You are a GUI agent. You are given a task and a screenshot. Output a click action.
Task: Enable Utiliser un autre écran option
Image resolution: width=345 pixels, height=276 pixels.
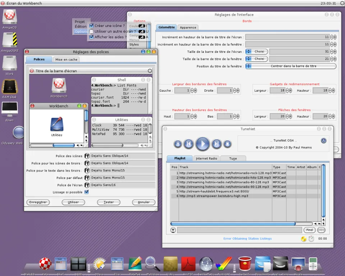(91, 32)
